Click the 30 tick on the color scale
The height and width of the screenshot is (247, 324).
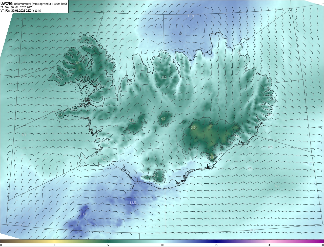[x=270, y=245]
